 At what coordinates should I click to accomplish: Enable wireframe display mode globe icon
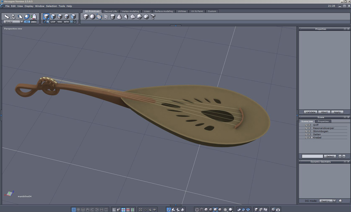[197, 210]
